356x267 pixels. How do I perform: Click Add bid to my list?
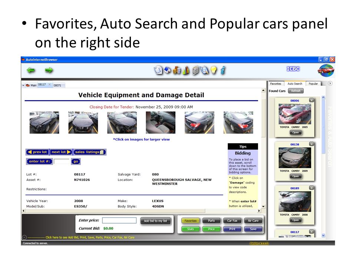[x=155, y=221]
